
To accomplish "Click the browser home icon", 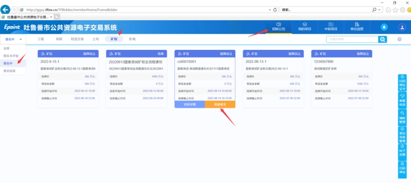I will pos(388,10).
